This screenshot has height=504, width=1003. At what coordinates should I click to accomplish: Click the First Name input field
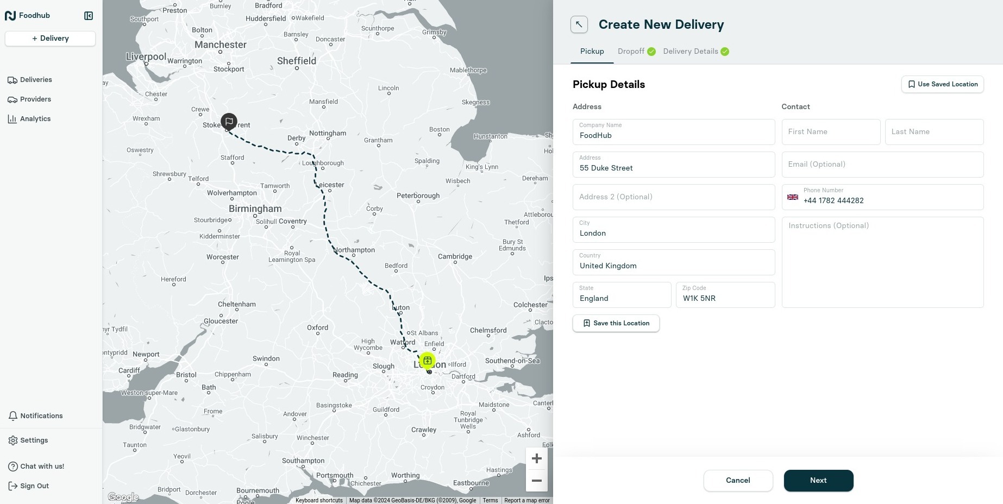(x=831, y=132)
